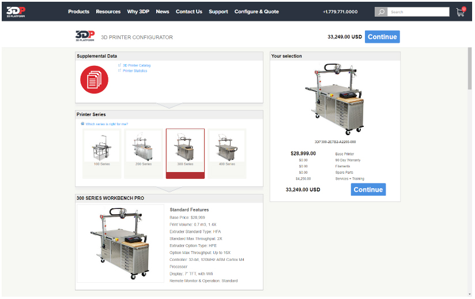
Task: Click the '90 Day Warranty' line item
Action: 348,160
